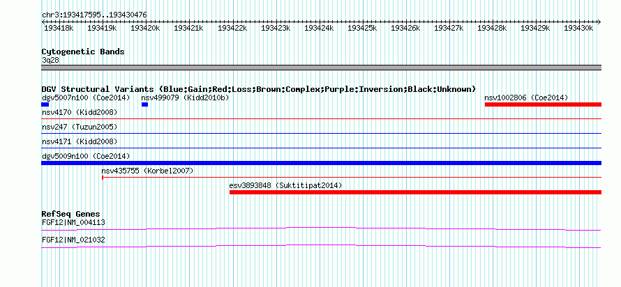Click the dgv5007n100 (Coe2014) variant label
This screenshot has height=287, width=621.
pyautogui.click(x=86, y=98)
